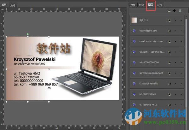
Task: Click the lock icon in layers header
Action: (x=180, y=10)
